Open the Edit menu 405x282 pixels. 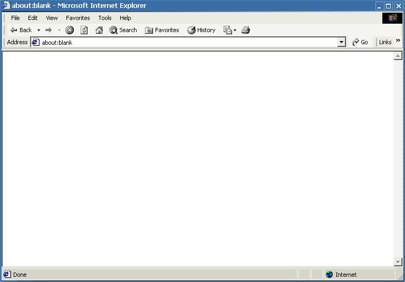coord(33,18)
